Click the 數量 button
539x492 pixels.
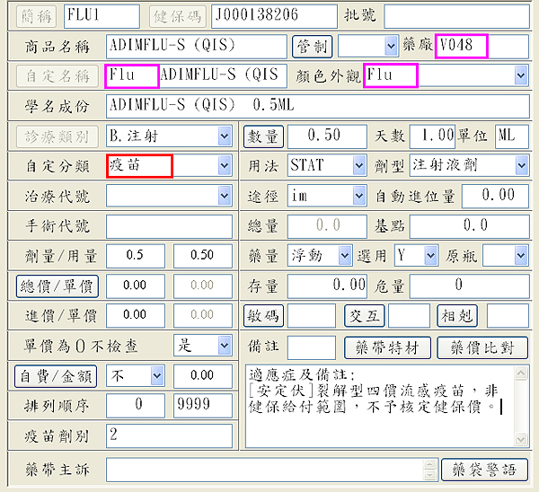[263, 136]
